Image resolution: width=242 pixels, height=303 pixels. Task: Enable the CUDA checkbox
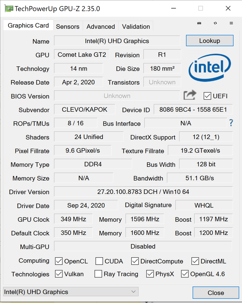pyautogui.click(x=99, y=261)
